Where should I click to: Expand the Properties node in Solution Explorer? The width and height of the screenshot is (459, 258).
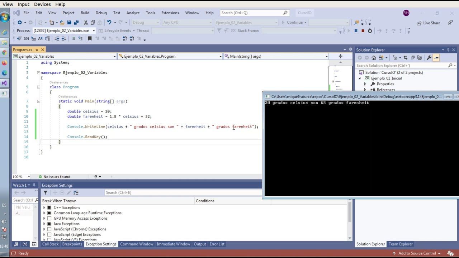(x=365, y=84)
